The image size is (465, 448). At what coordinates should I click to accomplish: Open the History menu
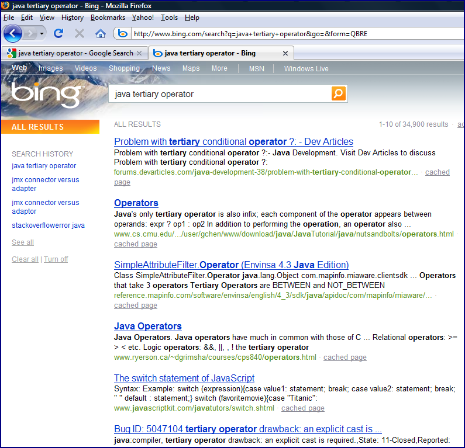[73, 18]
